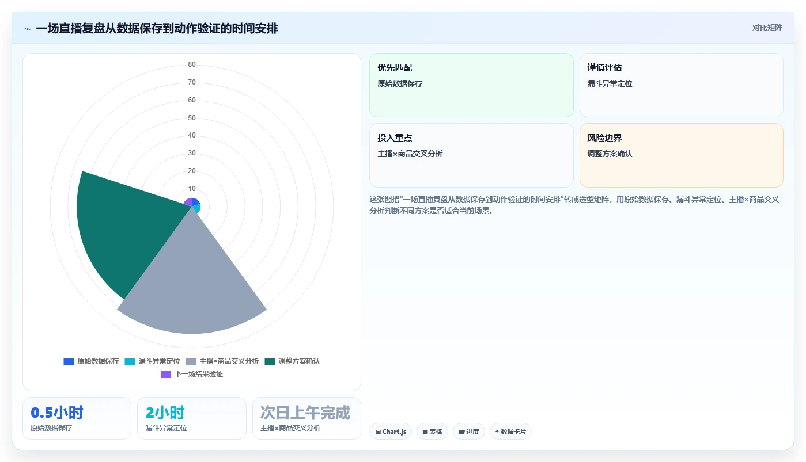Open the 优先匹配 matrix card
Image resolution: width=806 pixels, height=462 pixels.
[x=471, y=85]
